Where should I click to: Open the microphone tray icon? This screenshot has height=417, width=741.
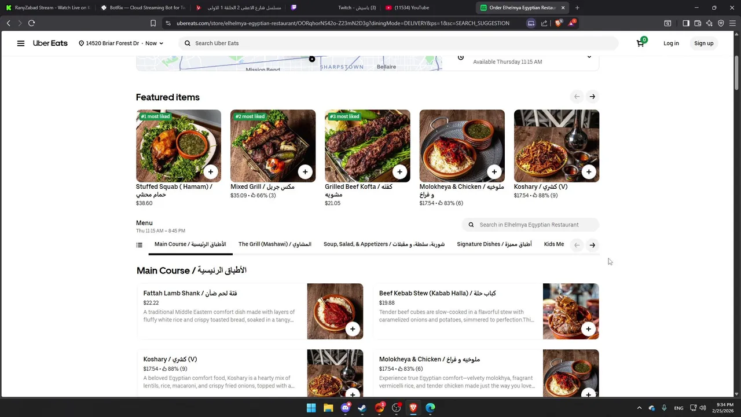click(x=664, y=408)
